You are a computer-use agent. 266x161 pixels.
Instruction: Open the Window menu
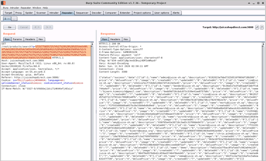pyautogui.click(x=37, y=8)
